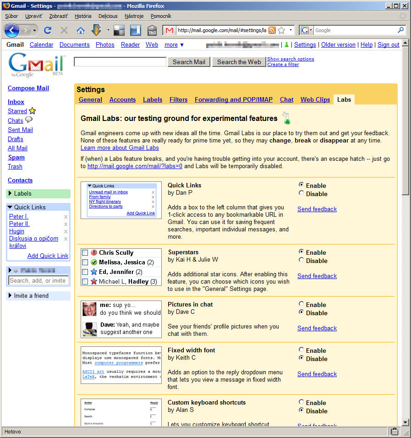Expand the Labels box in sidebar

10,193
